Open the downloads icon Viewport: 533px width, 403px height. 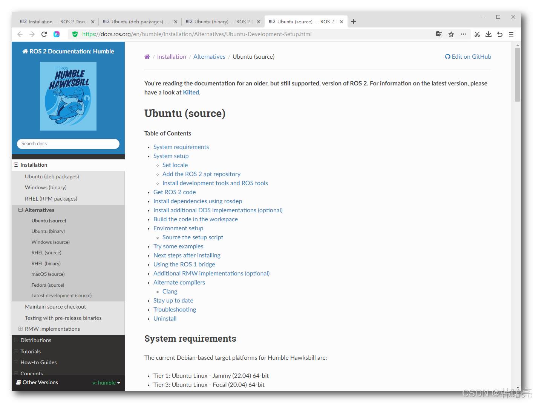pos(489,34)
